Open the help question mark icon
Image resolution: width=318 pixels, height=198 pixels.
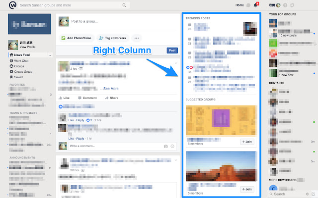pos(285,5)
